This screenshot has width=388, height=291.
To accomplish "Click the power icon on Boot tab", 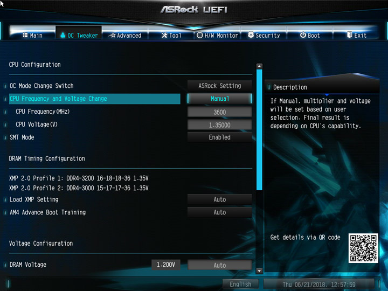I will tap(303, 35).
